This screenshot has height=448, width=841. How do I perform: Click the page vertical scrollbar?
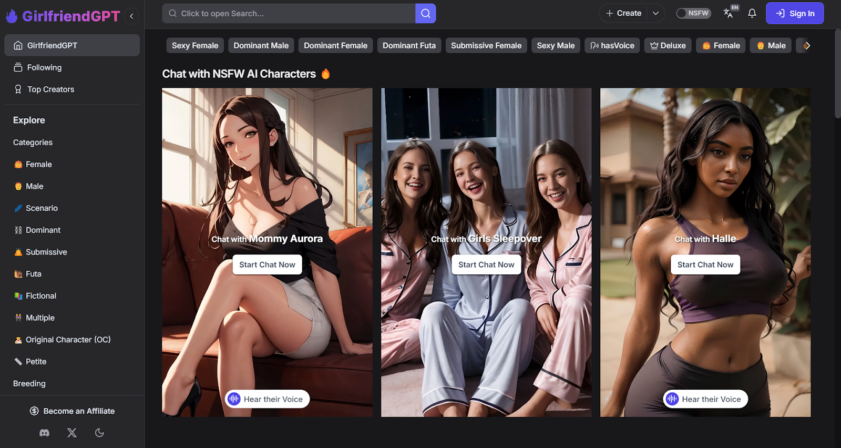838,74
